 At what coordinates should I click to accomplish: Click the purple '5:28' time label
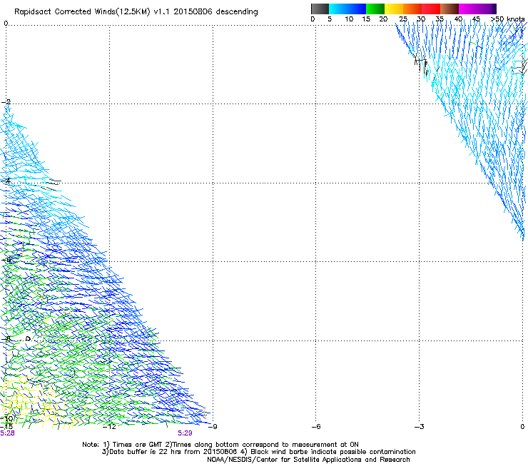(x=7, y=433)
